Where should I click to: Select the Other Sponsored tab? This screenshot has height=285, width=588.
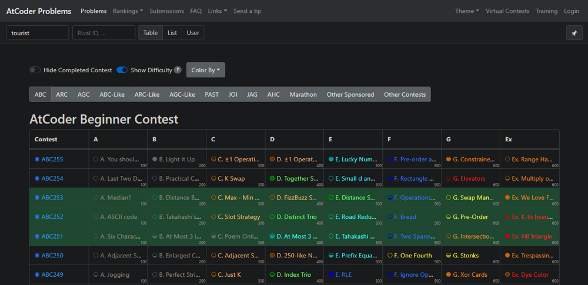350,94
